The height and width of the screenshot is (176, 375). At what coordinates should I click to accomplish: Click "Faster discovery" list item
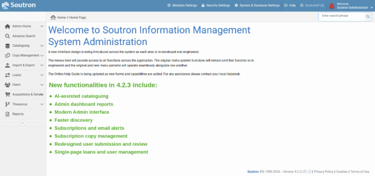coord(74,120)
